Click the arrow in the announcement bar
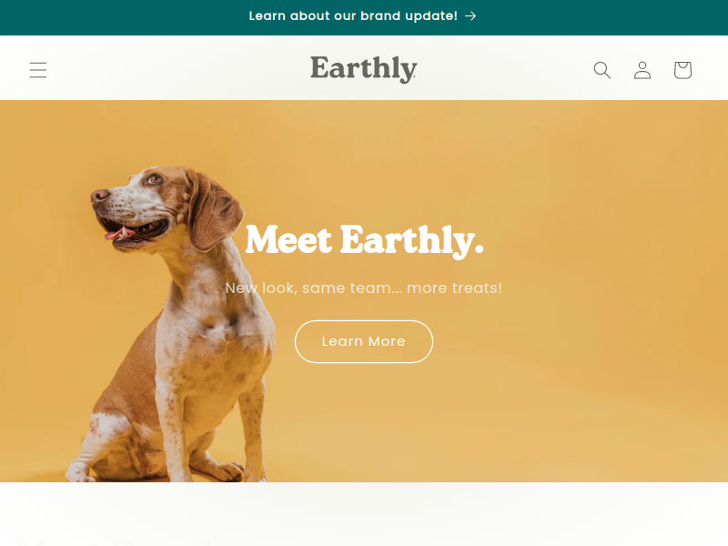Viewport: 728px width, 546px height. (x=470, y=16)
